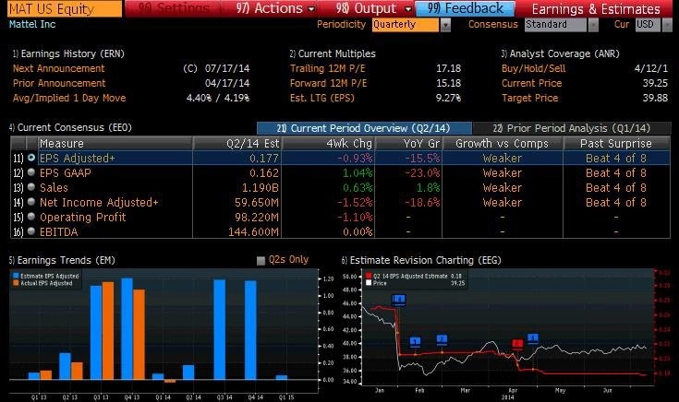The image size is (679, 402).
Task: Click the YoY Gr column header
Action: [x=408, y=144]
